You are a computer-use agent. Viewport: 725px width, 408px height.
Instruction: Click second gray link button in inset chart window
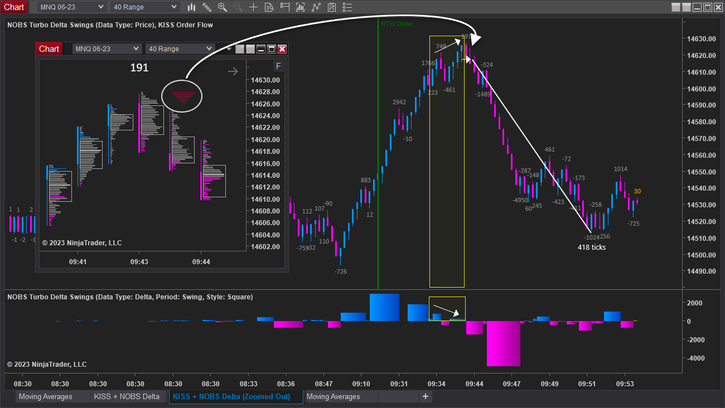[x=250, y=49]
